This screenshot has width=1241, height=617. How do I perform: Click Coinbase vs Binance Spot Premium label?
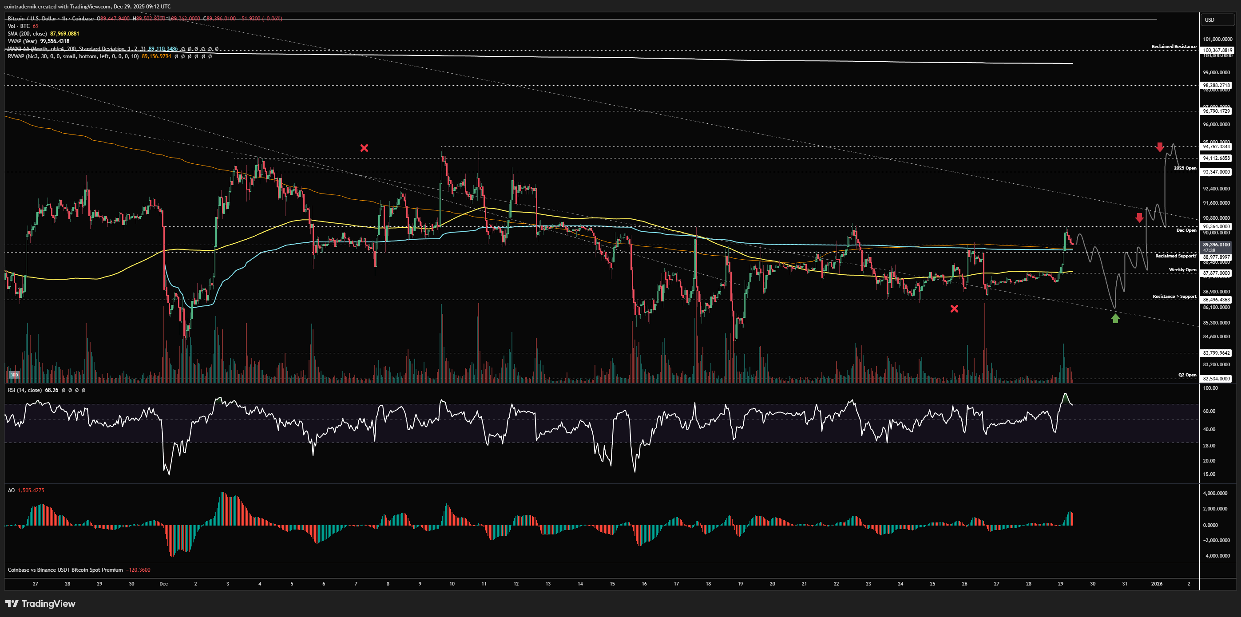click(66, 570)
